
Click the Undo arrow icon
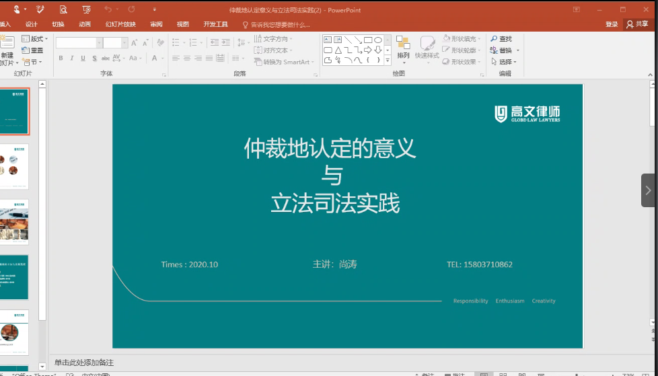tap(108, 9)
